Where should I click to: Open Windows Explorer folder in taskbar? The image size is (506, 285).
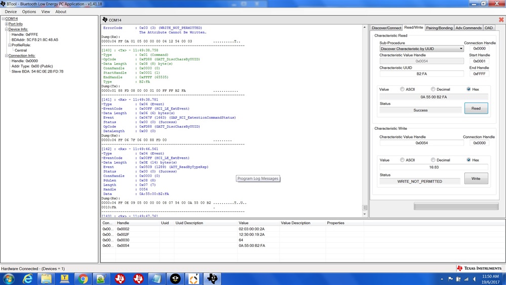click(x=46, y=279)
